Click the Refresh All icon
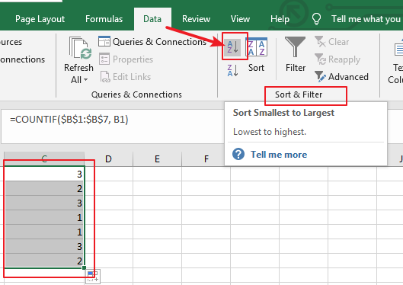The image size is (403, 285). 80,48
